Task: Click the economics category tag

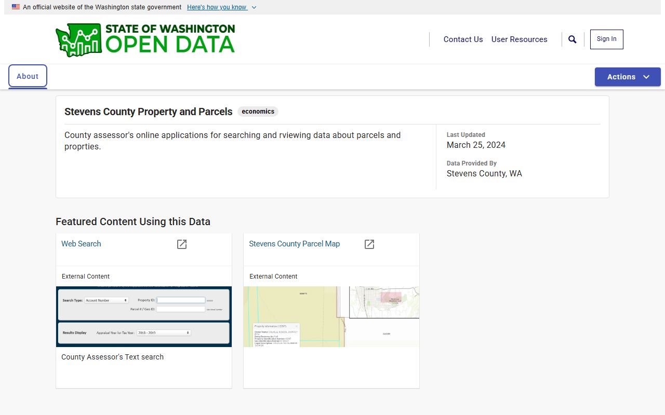Action: tap(258, 112)
